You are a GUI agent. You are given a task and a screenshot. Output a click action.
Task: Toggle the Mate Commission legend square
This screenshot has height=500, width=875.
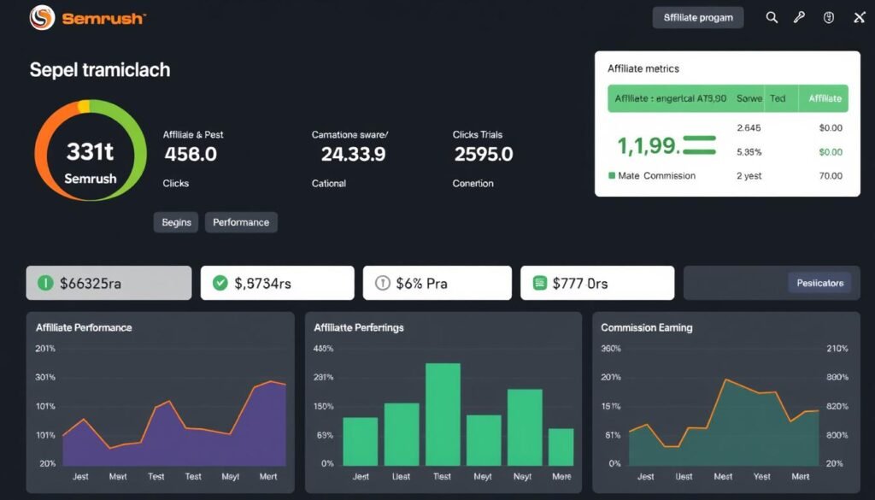point(611,176)
